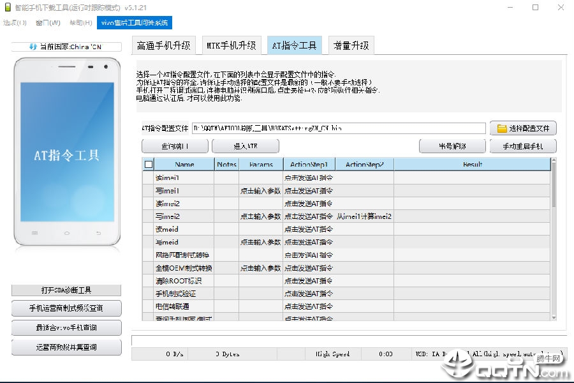The width and height of the screenshot is (574, 383).
Task: Click the green app icon in title bar
Action: tap(7, 7)
